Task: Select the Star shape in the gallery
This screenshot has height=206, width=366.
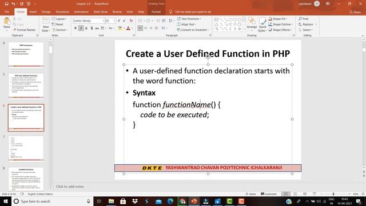Action: [240, 29]
